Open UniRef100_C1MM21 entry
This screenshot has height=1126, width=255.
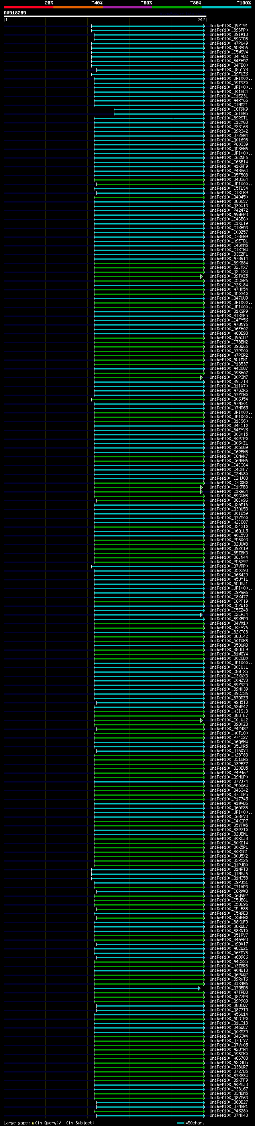click(228, 105)
